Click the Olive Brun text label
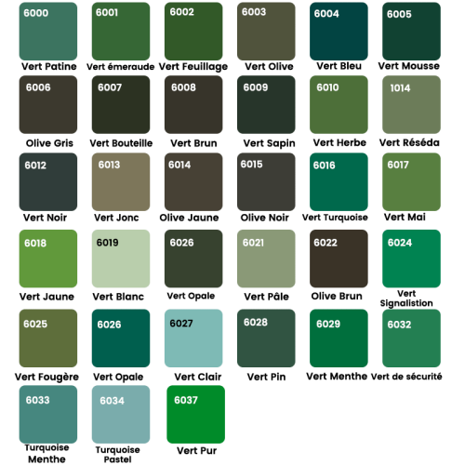 [x=337, y=296]
